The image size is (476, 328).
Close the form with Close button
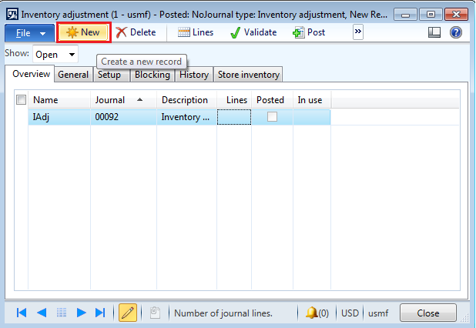pos(428,313)
